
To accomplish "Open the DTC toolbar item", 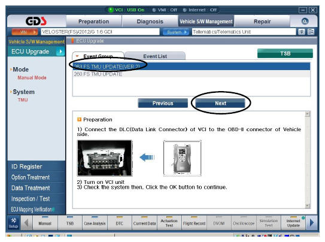I will click(x=119, y=223).
